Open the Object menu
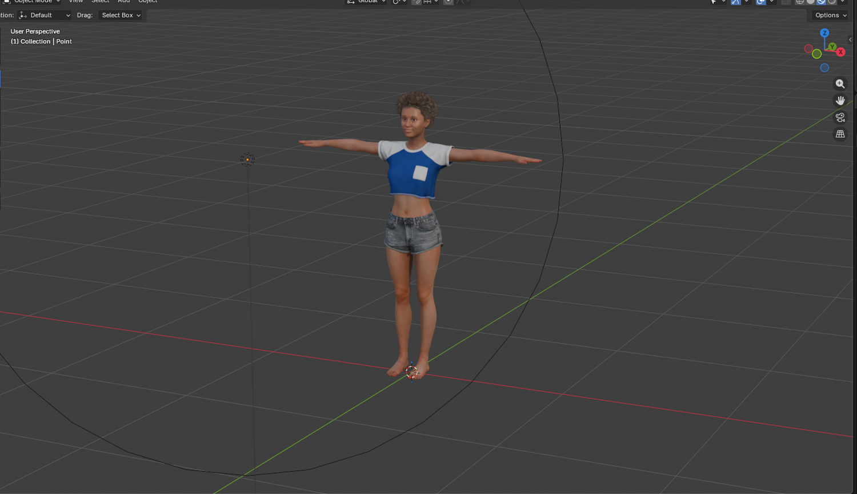 coord(147,2)
